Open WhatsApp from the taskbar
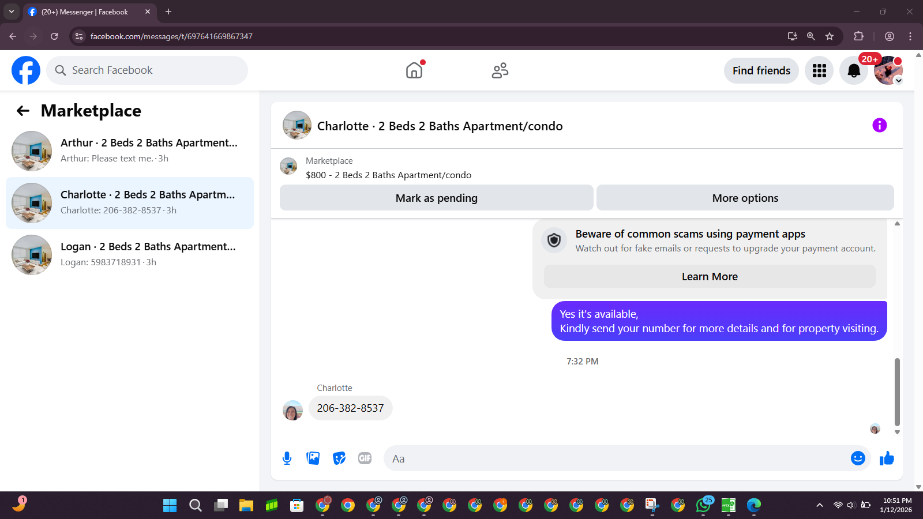Image resolution: width=923 pixels, height=519 pixels. tap(703, 506)
